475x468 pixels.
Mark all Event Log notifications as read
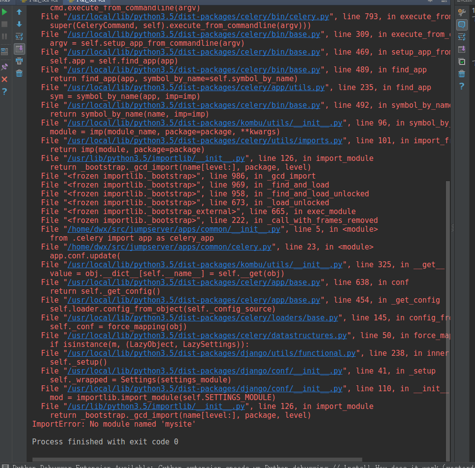point(462,62)
